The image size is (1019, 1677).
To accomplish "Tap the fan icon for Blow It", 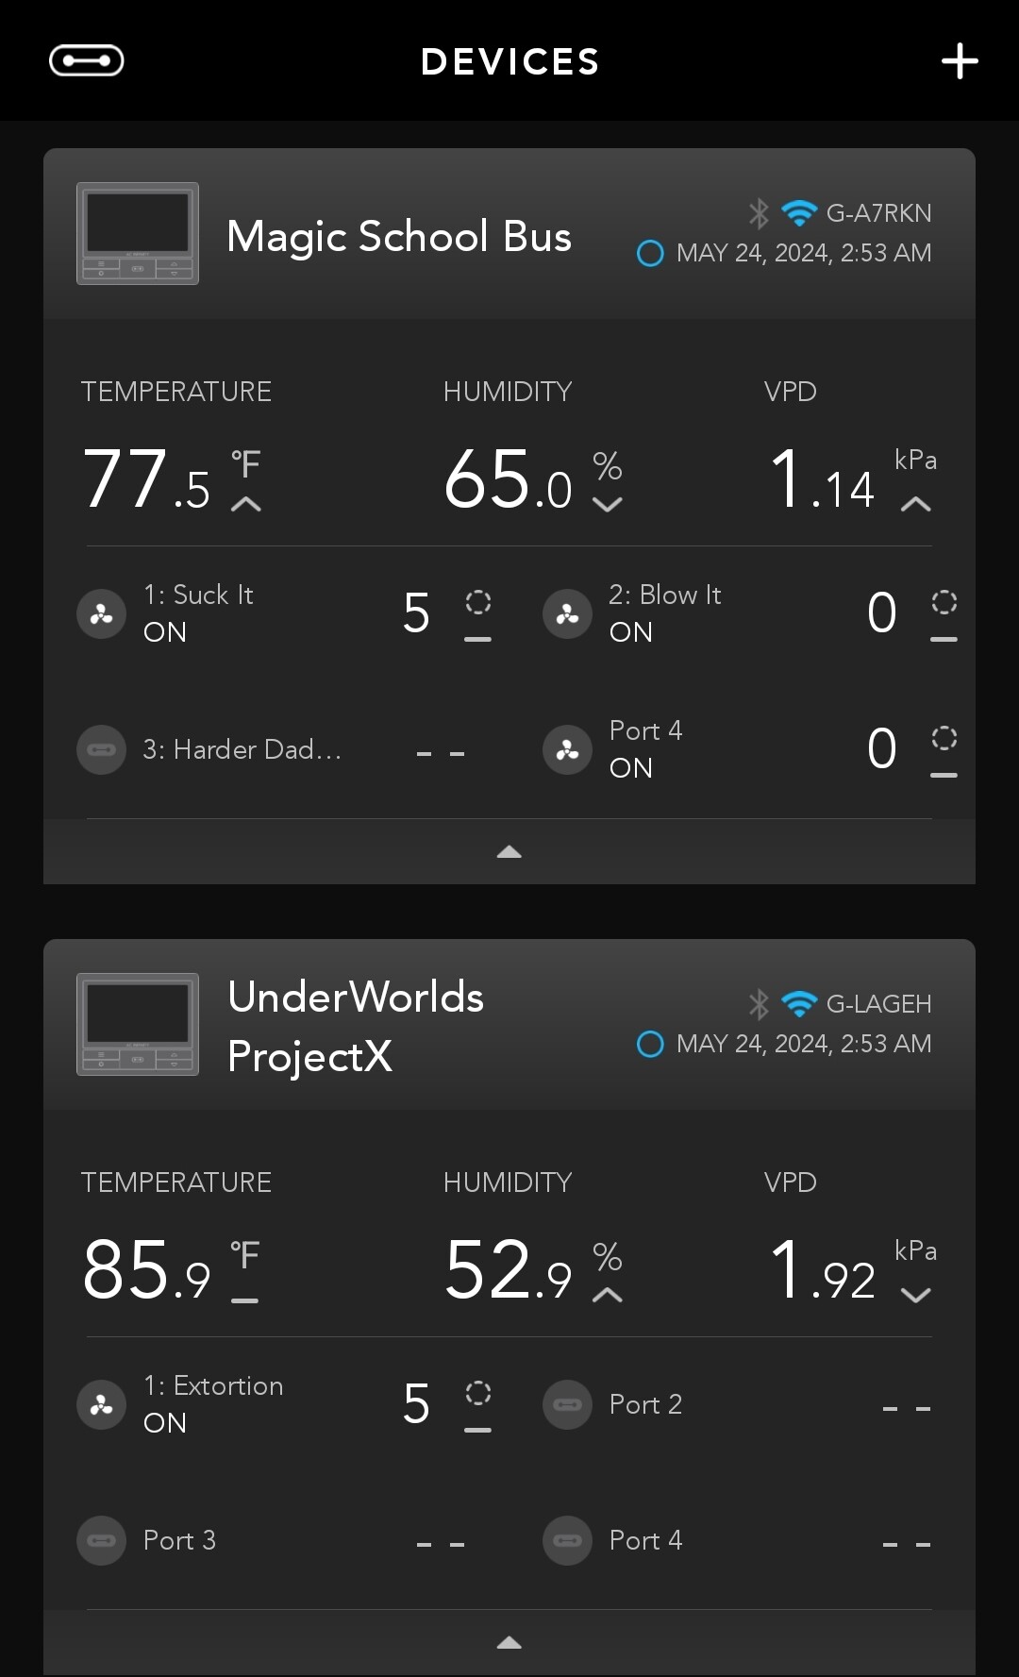I will 567,614.
